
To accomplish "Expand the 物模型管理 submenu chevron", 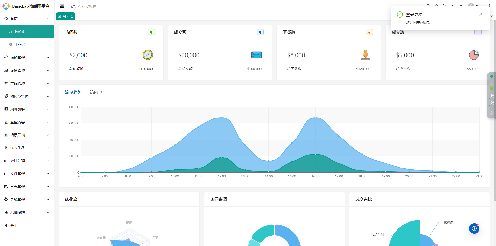I will (48, 96).
